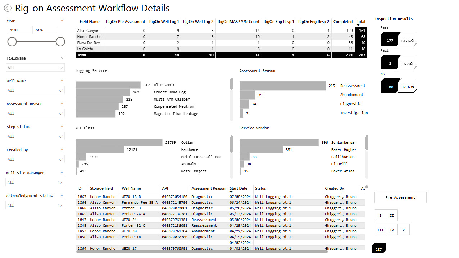
Task: Collapse the Year slicer with its chevron
Action: point(62,21)
